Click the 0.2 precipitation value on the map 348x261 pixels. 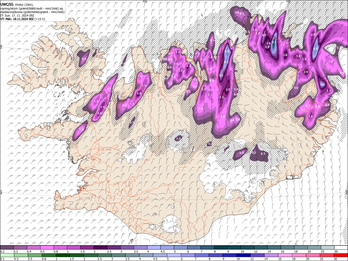tap(210, 144)
